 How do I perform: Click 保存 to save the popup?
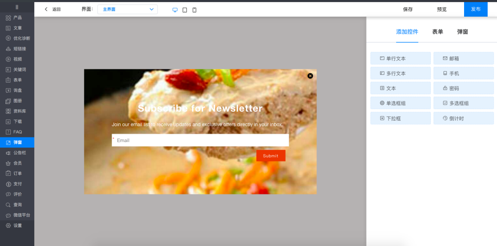click(x=408, y=9)
